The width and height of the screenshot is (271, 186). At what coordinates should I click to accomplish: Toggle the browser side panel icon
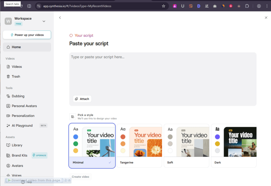click(29, 6)
